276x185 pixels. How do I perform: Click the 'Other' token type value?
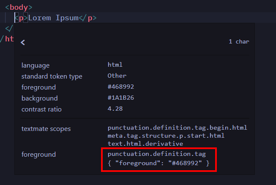(117, 76)
